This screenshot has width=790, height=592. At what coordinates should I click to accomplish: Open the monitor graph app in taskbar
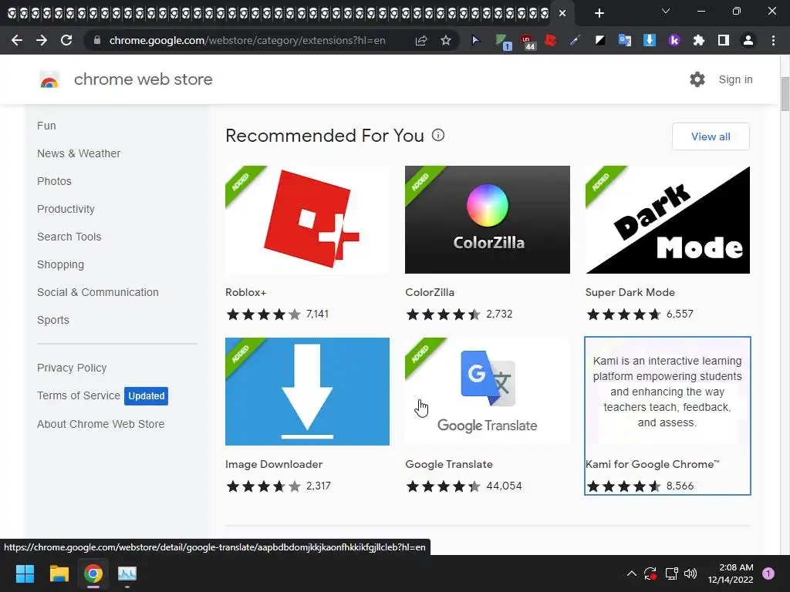click(127, 573)
